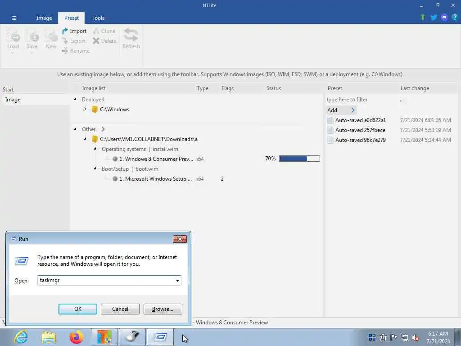
Task: Collapse the Downloads\a folder node
Action: pyautogui.click(x=85, y=139)
